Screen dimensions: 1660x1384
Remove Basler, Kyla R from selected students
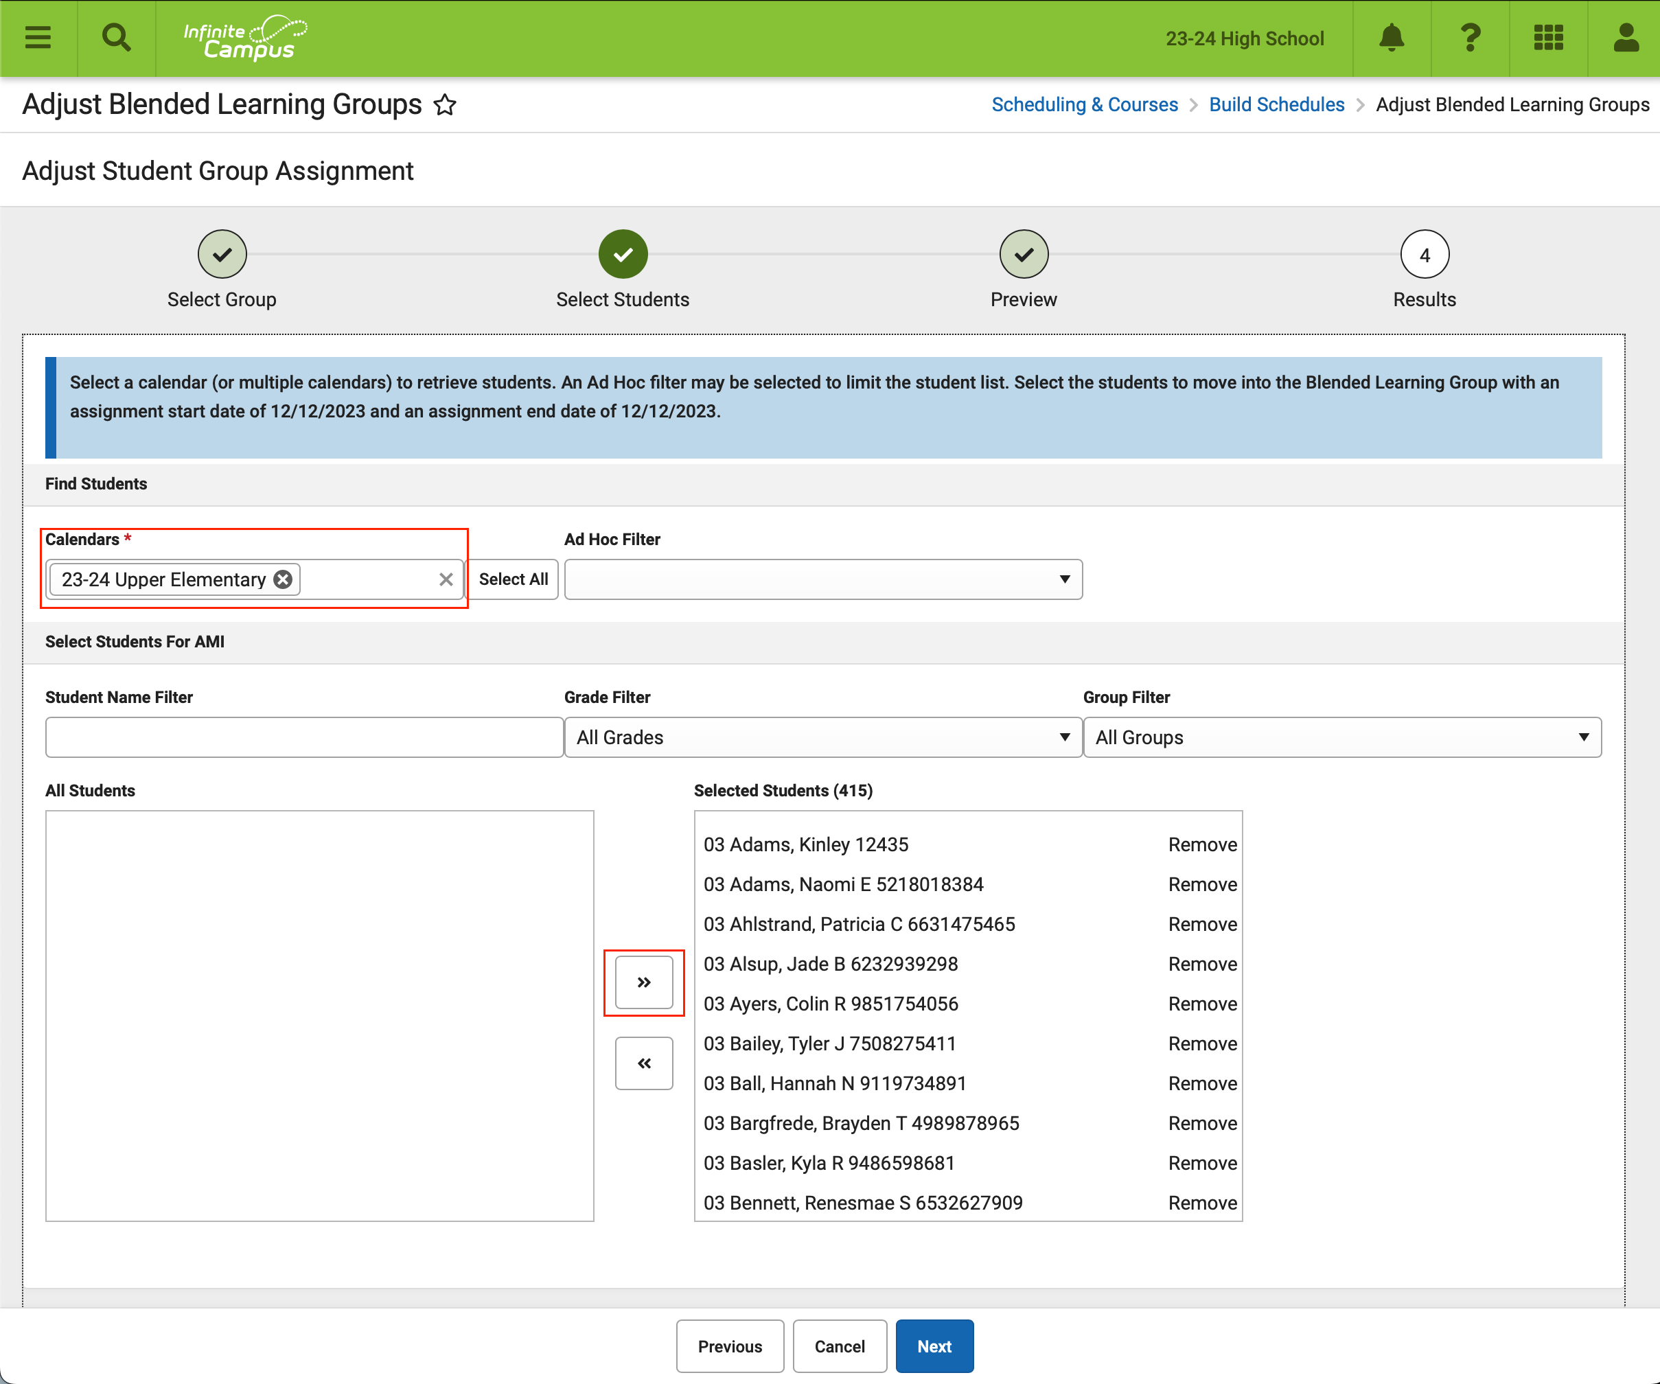1202,1163
